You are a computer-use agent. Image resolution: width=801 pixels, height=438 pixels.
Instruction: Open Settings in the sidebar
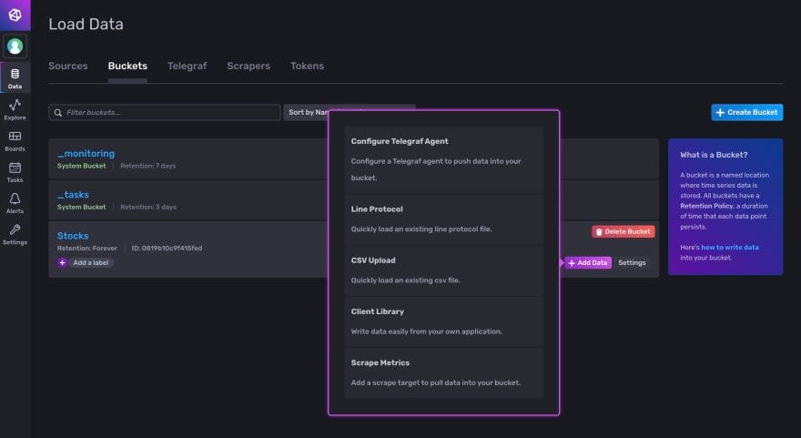(15, 234)
